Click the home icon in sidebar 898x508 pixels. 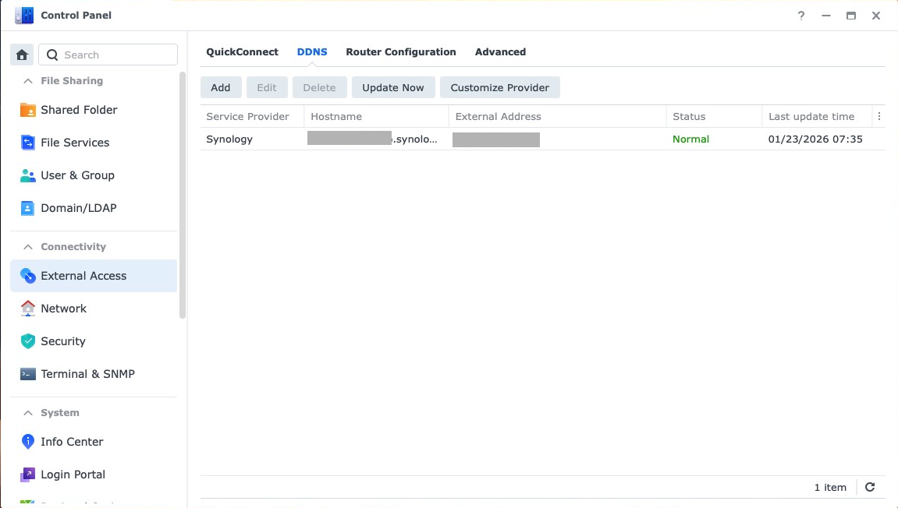tap(22, 55)
